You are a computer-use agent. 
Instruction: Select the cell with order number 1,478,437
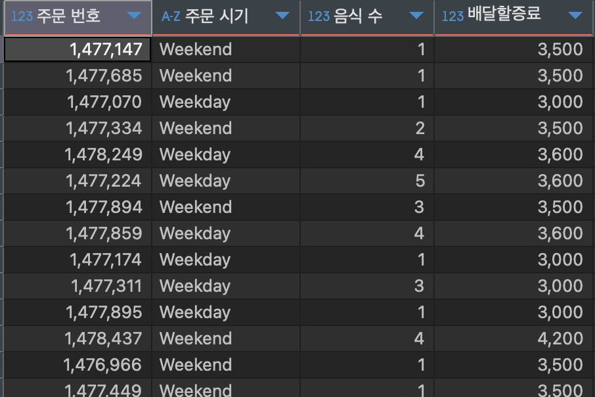[77, 338]
